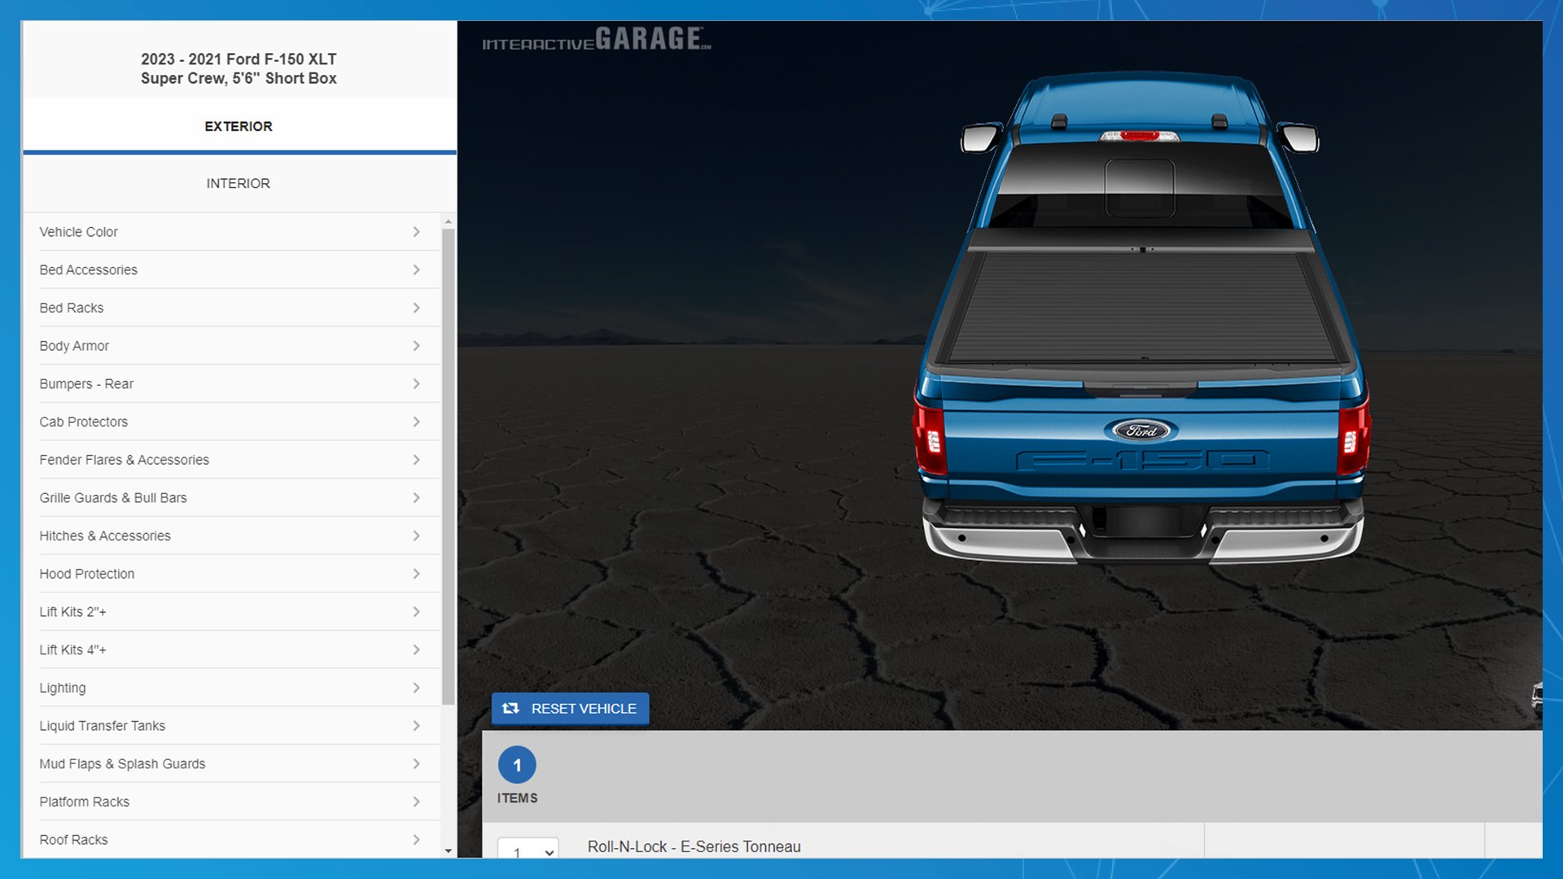Screen dimensions: 1563x879
Task: Click the Interactive Garage logo icon
Action: pos(598,41)
